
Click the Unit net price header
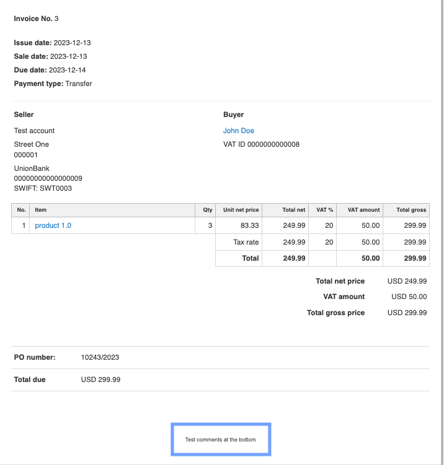click(x=241, y=210)
